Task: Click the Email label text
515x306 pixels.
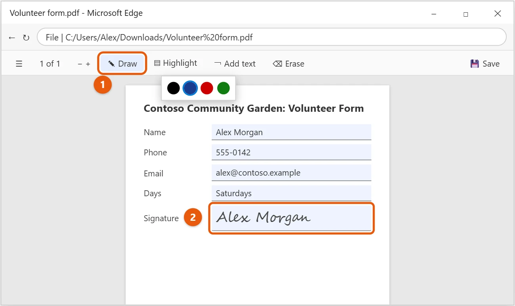Action: 153,173
